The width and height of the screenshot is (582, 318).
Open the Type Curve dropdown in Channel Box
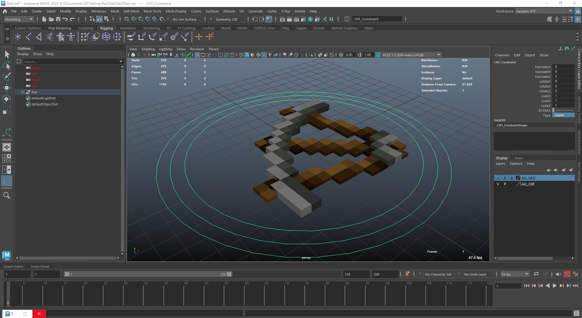coord(564,115)
